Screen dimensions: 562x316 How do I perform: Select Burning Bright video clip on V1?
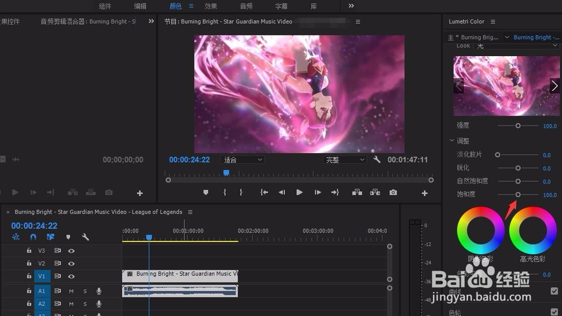pyautogui.click(x=180, y=276)
